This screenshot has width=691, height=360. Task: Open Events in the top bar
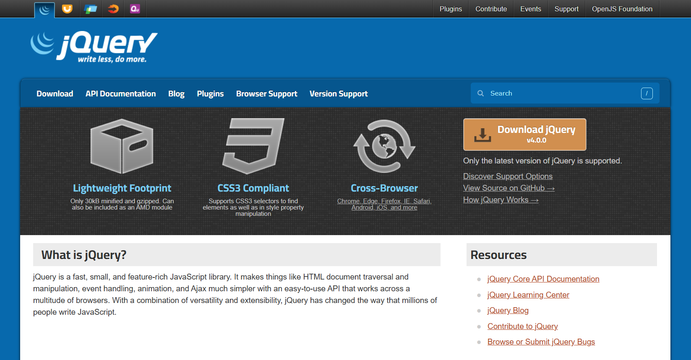pos(530,9)
